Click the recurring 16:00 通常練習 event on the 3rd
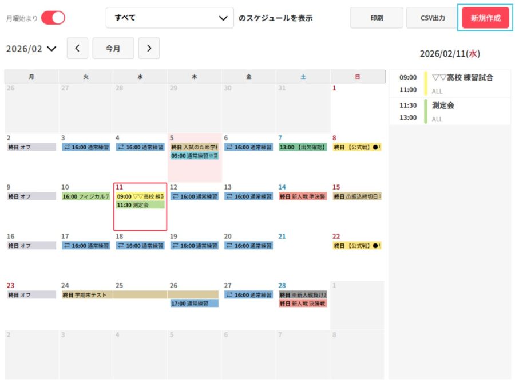The image size is (515, 382). click(86, 147)
